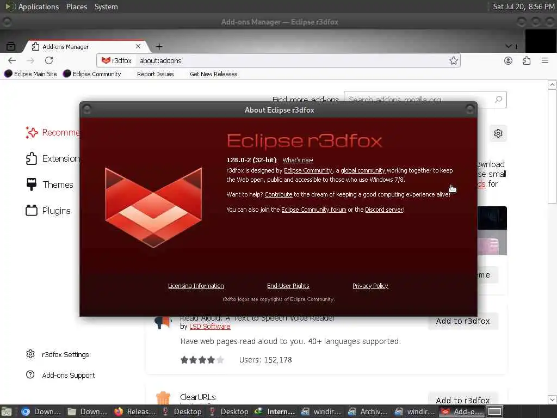Open the Discord server link
557x418 pixels.
click(384, 210)
